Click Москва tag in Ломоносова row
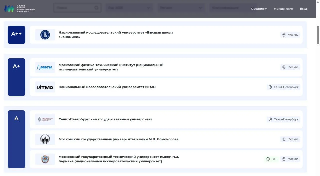The width and height of the screenshot is (320, 176). (x=290, y=139)
